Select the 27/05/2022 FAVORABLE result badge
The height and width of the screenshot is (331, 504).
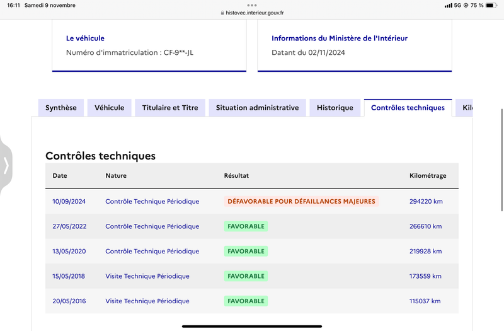tap(246, 226)
